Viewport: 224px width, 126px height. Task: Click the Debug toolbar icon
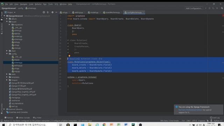click(x=210, y=8)
